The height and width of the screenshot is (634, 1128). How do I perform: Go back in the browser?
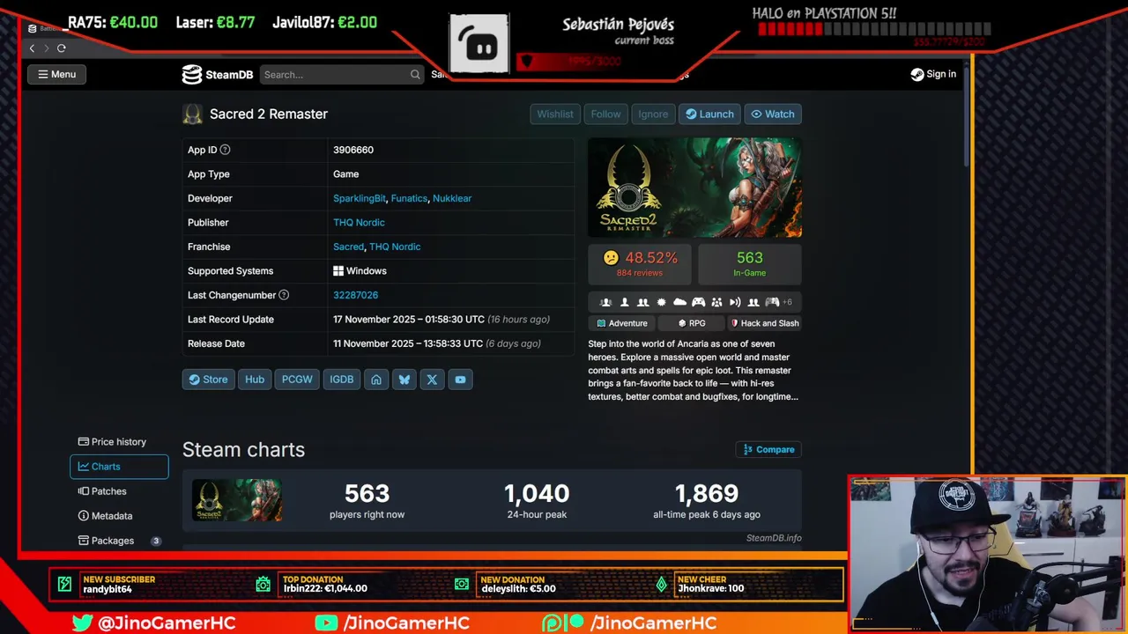(32, 48)
